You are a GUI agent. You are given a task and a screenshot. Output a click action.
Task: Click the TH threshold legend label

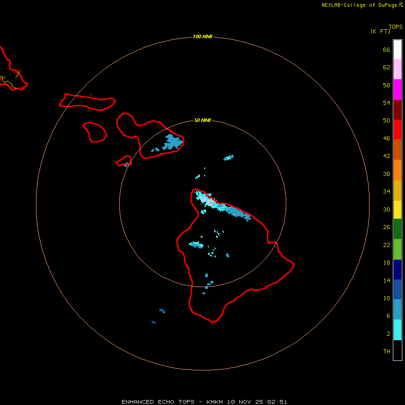click(387, 351)
